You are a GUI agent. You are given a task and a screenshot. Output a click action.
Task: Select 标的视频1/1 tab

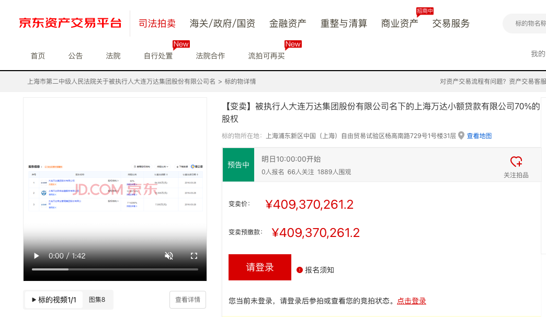54,300
